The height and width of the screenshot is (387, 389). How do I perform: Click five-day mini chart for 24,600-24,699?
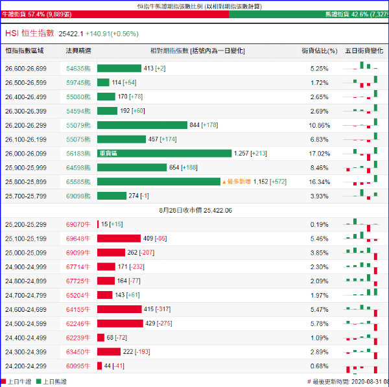tap(362, 311)
